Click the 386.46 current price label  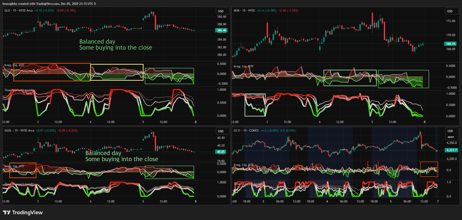(x=221, y=30)
